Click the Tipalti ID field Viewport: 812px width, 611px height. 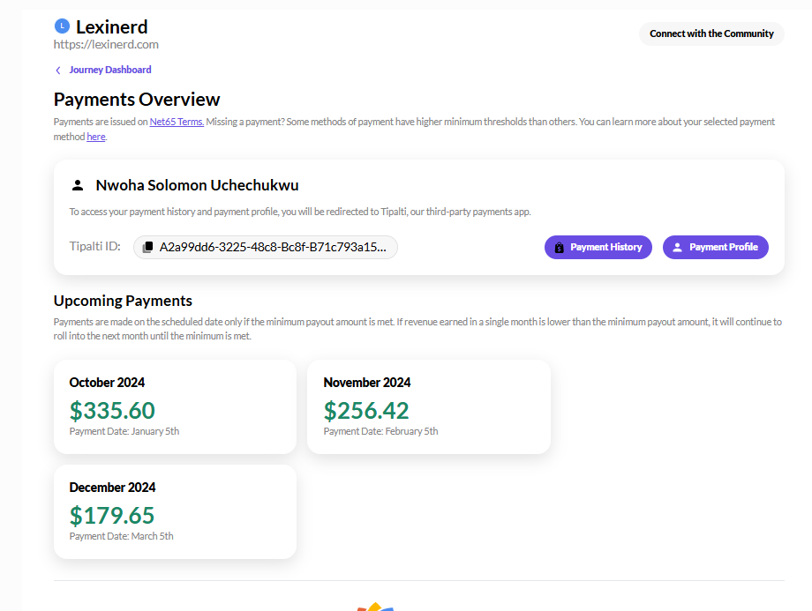[265, 247]
